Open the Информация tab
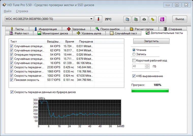The width and height of the screenshot is (193, 136). (x=45, y=29)
